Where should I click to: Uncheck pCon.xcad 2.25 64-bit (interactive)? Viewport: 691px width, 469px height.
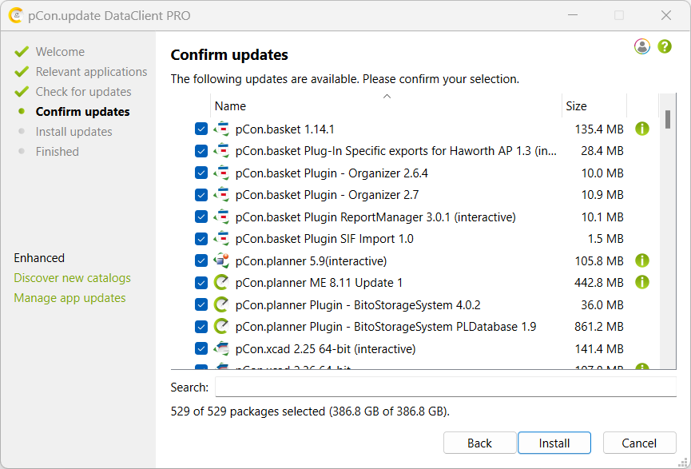(201, 349)
